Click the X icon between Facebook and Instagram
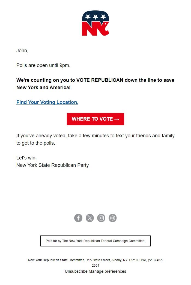The height and width of the screenshot is (285, 191). pos(90,218)
